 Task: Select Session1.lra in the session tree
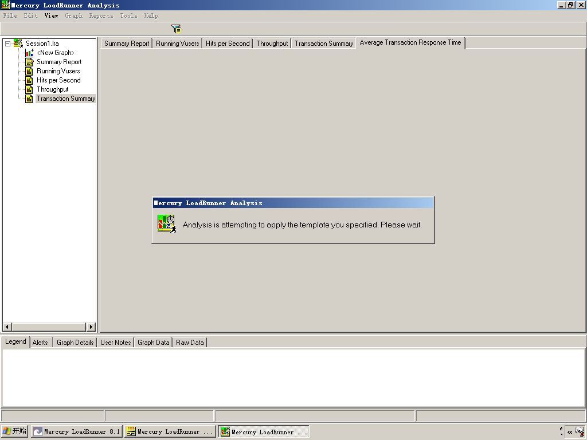pos(42,44)
